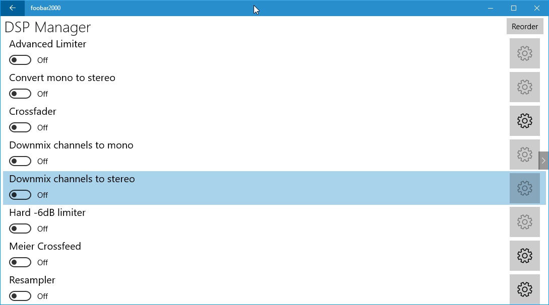Enable the Resampler toggle
The image size is (549, 305).
coord(20,296)
